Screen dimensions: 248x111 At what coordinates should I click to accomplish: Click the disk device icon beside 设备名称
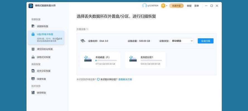[83, 41]
